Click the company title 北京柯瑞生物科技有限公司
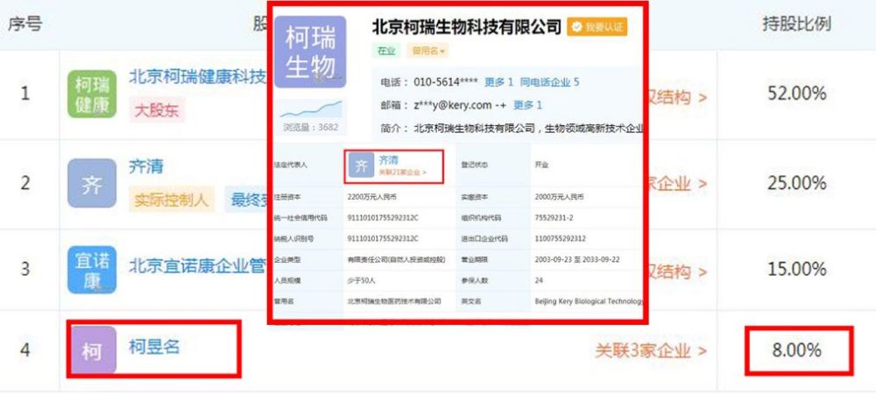Image resolution: width=876 pixels, height=394 pixels. click(x=467, y=27)
